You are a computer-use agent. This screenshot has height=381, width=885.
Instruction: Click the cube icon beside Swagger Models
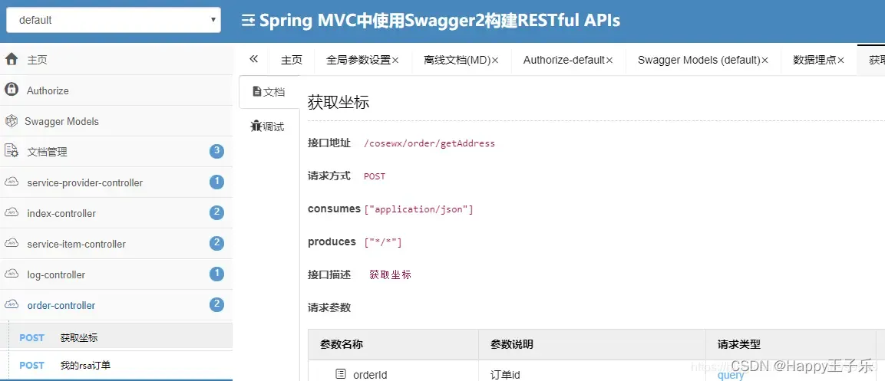(x=12, y=120)
